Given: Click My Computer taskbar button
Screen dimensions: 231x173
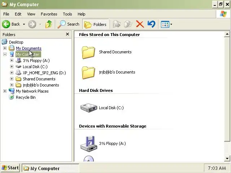Looking at the screenshot, I should pos(51,168).
